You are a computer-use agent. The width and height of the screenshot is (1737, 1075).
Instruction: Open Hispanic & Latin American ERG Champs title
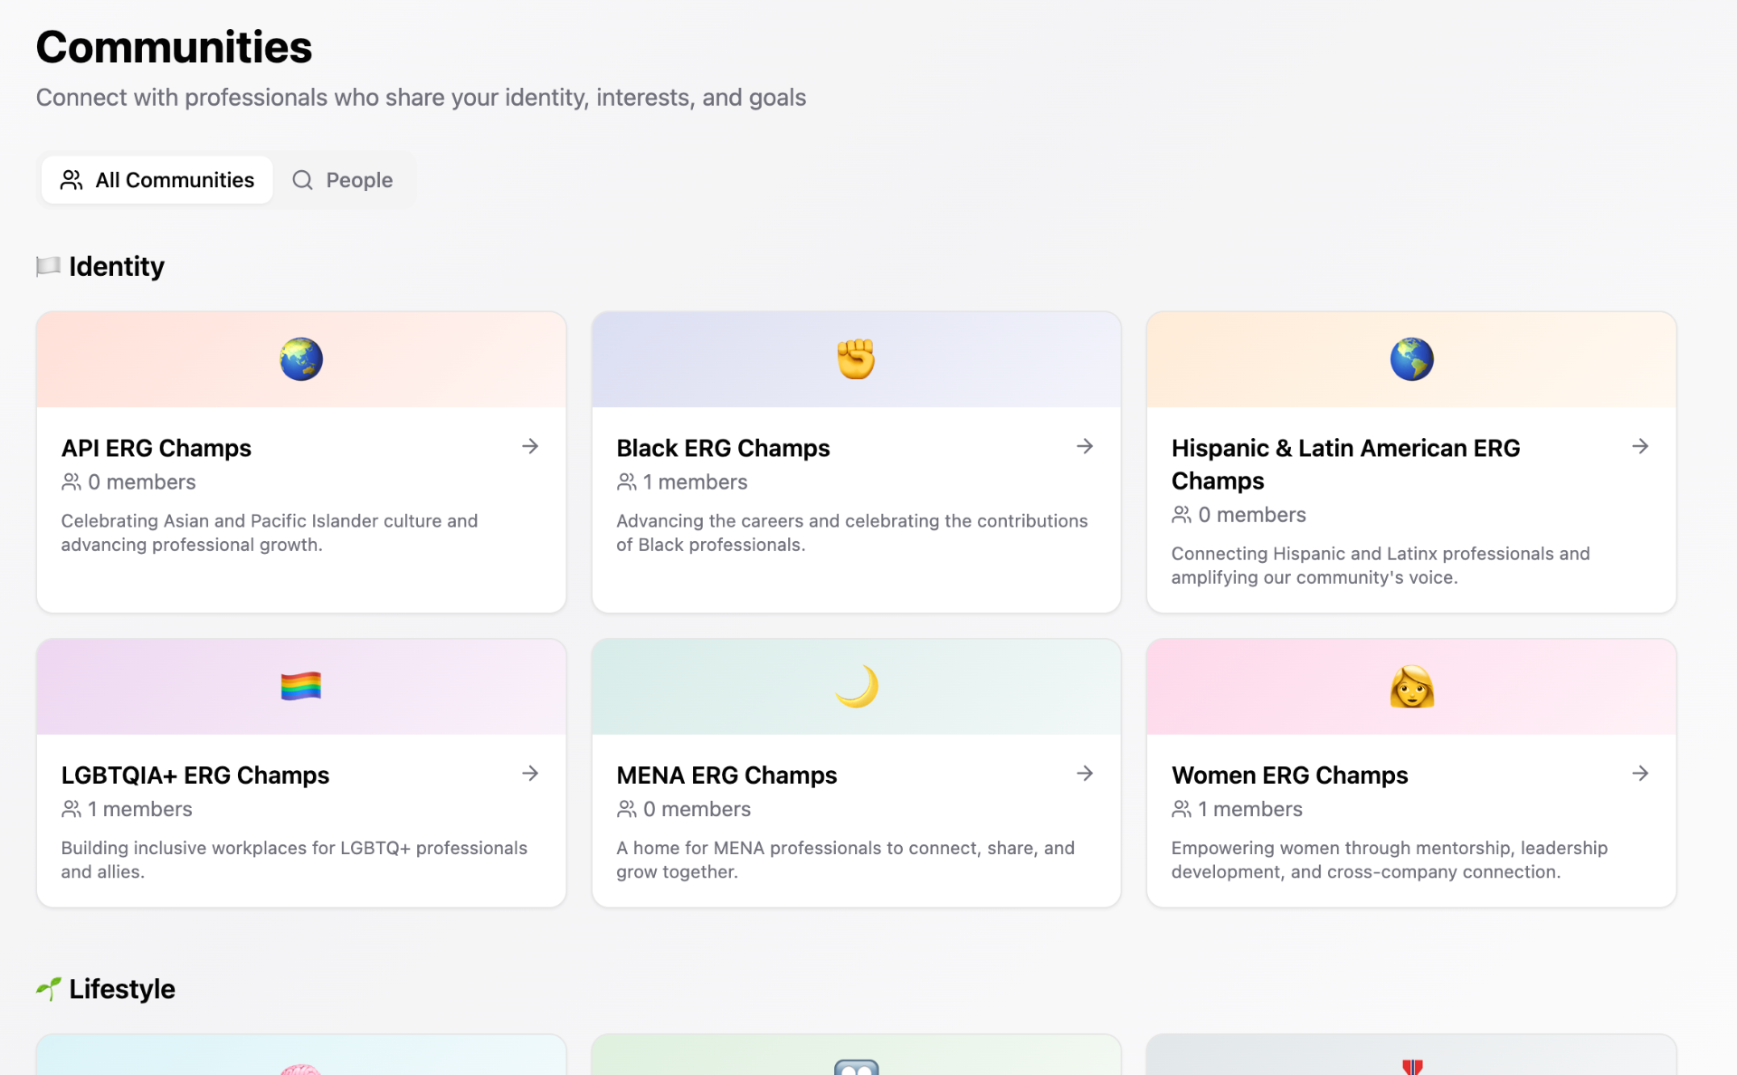tap(1346, 464)
